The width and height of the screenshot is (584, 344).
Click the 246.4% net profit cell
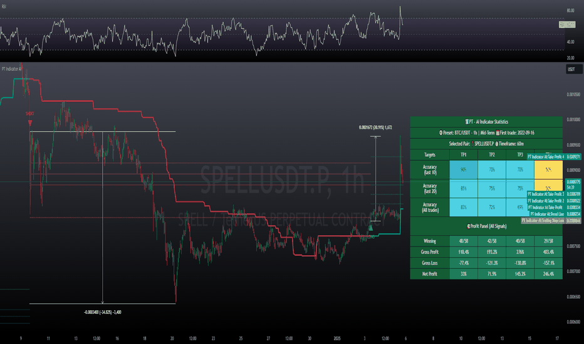click(x=548, y=274)
